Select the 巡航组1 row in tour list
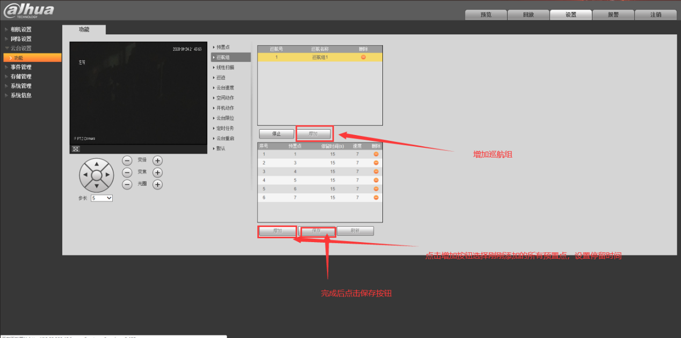This screenshot has height=338, width=681. [x=320, y=57]
